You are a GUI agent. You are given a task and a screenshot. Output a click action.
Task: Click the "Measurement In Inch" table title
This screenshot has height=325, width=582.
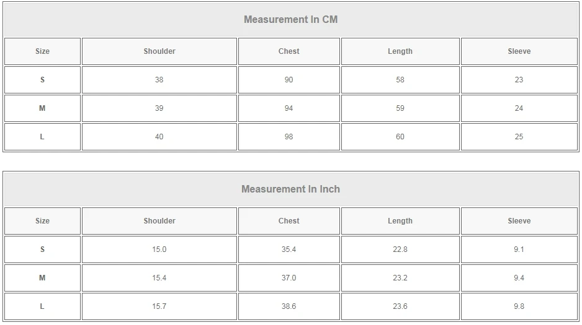[x=290, y=189]
